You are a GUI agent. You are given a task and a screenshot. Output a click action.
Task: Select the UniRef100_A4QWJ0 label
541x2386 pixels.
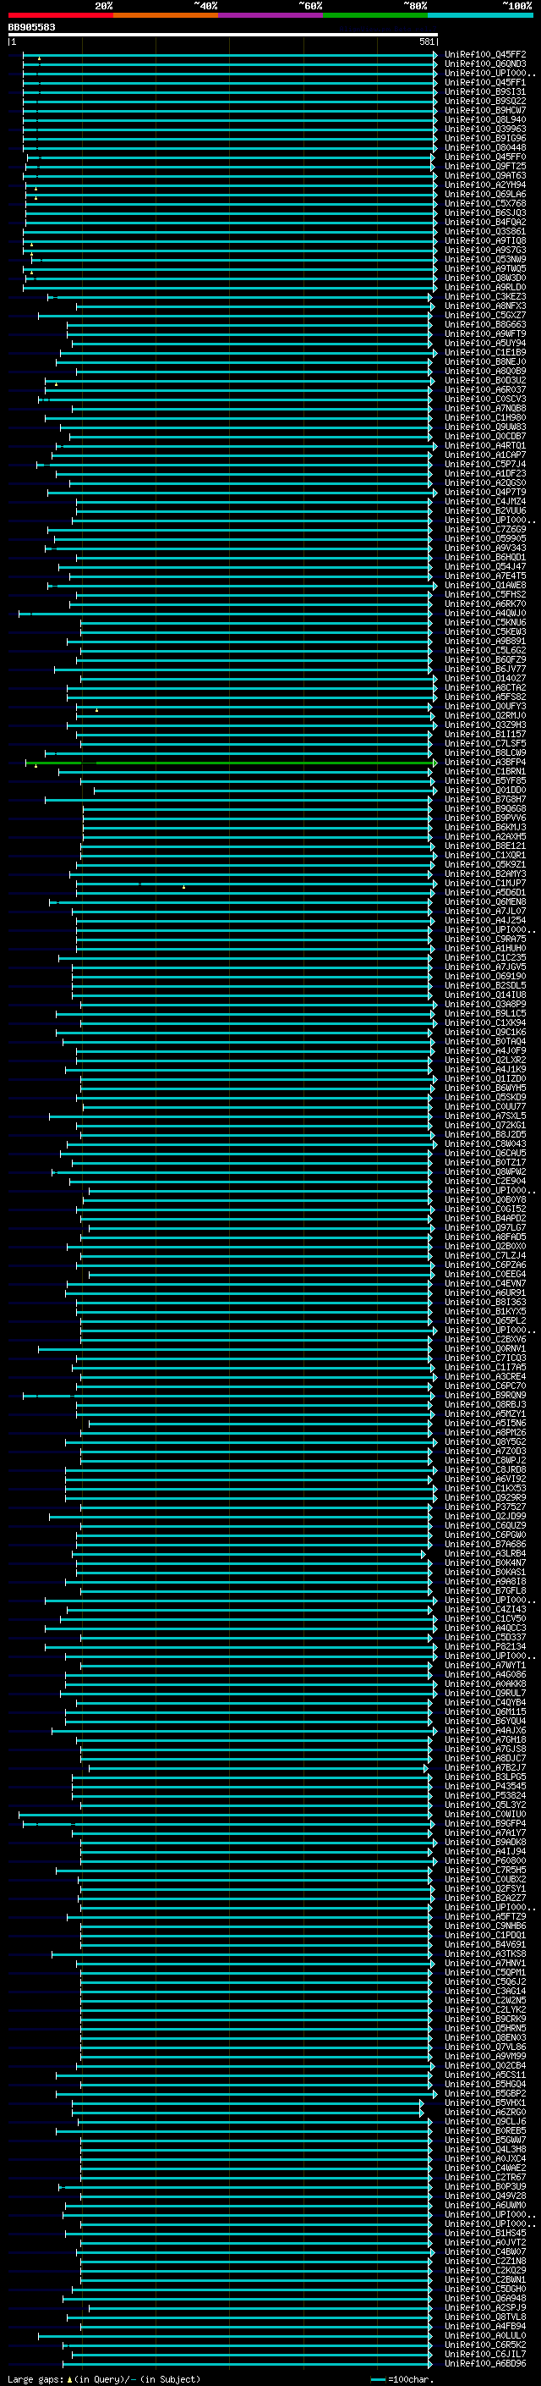(x=485, y=613)
